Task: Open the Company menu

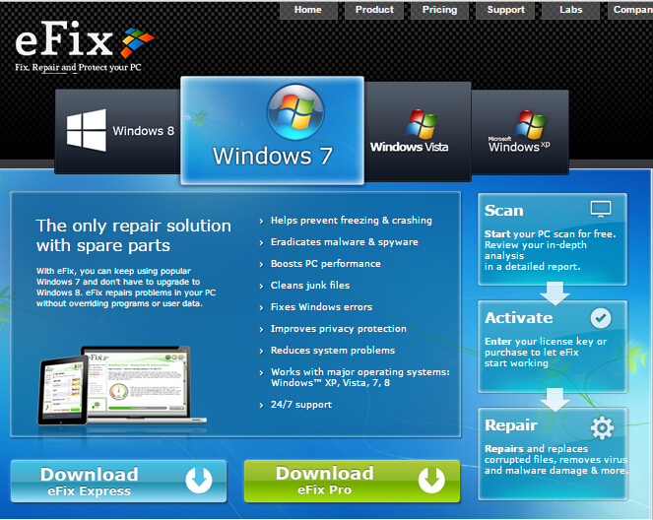Action: [630, 10]
